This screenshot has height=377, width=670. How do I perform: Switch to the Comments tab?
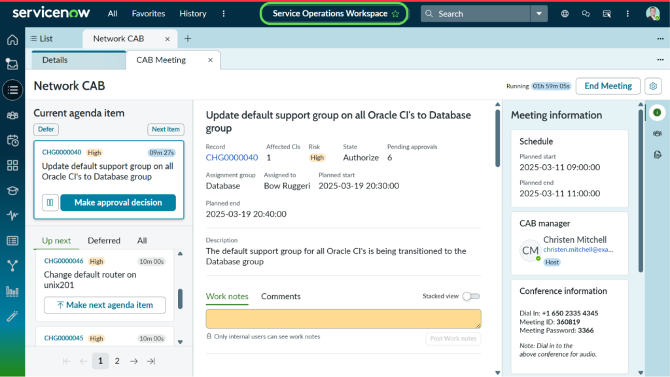[281, 296]
